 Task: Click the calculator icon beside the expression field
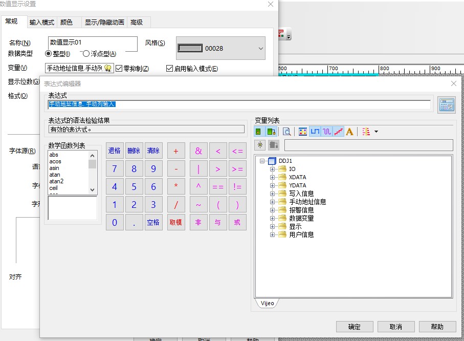pos(446,104)
